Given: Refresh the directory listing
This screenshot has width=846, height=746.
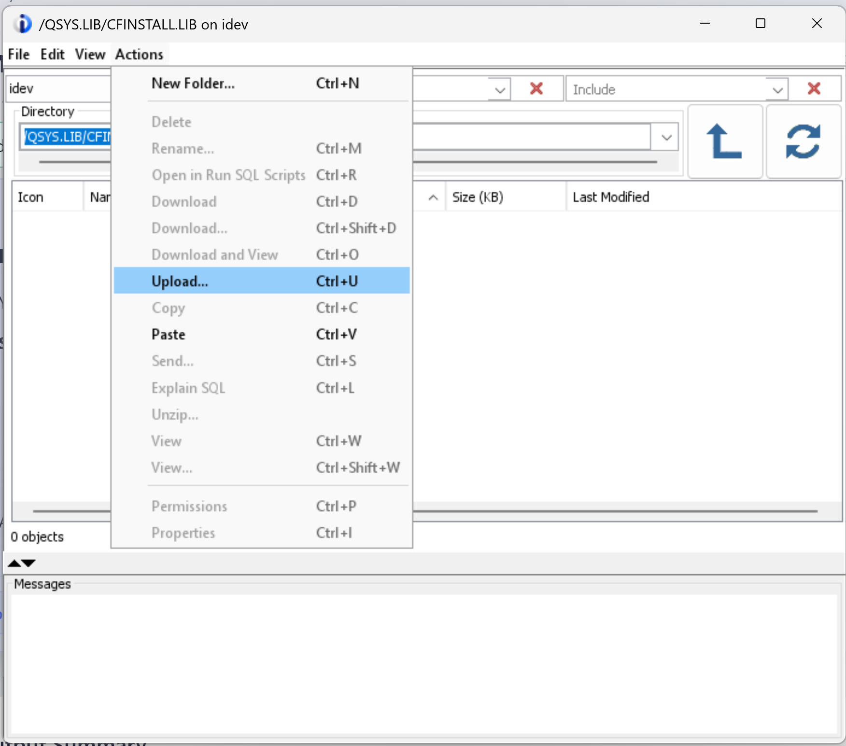Looking at the screenshot, I should pos(803,141).
